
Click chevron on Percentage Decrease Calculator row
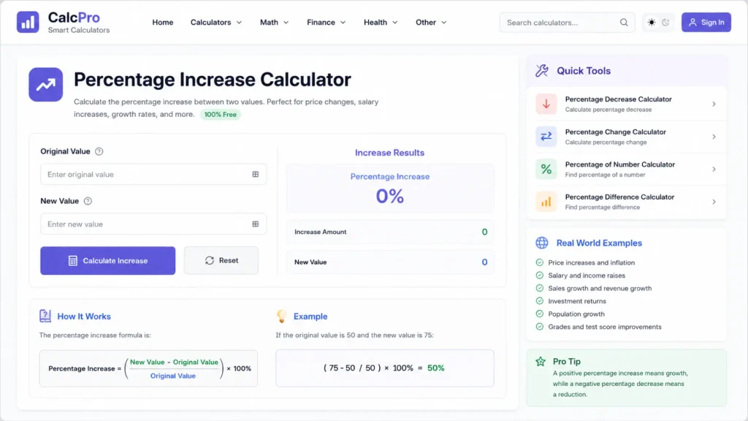click(x=714, y=104)
